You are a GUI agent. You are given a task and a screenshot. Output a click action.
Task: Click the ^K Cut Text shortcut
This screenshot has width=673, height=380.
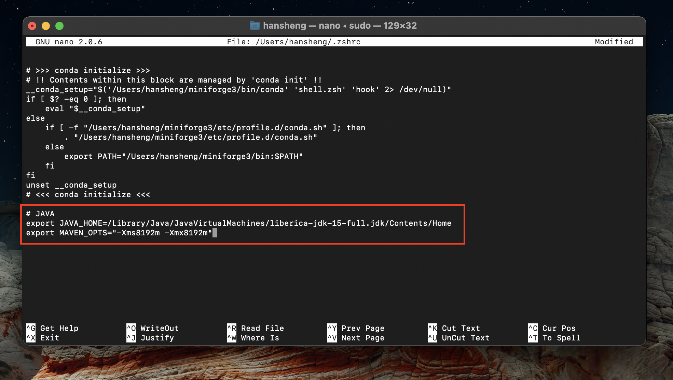click(x=454, y=328)
